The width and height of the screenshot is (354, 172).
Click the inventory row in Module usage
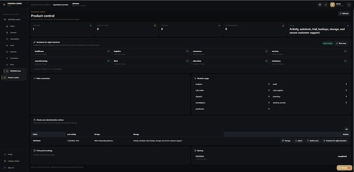coord(310,97)
